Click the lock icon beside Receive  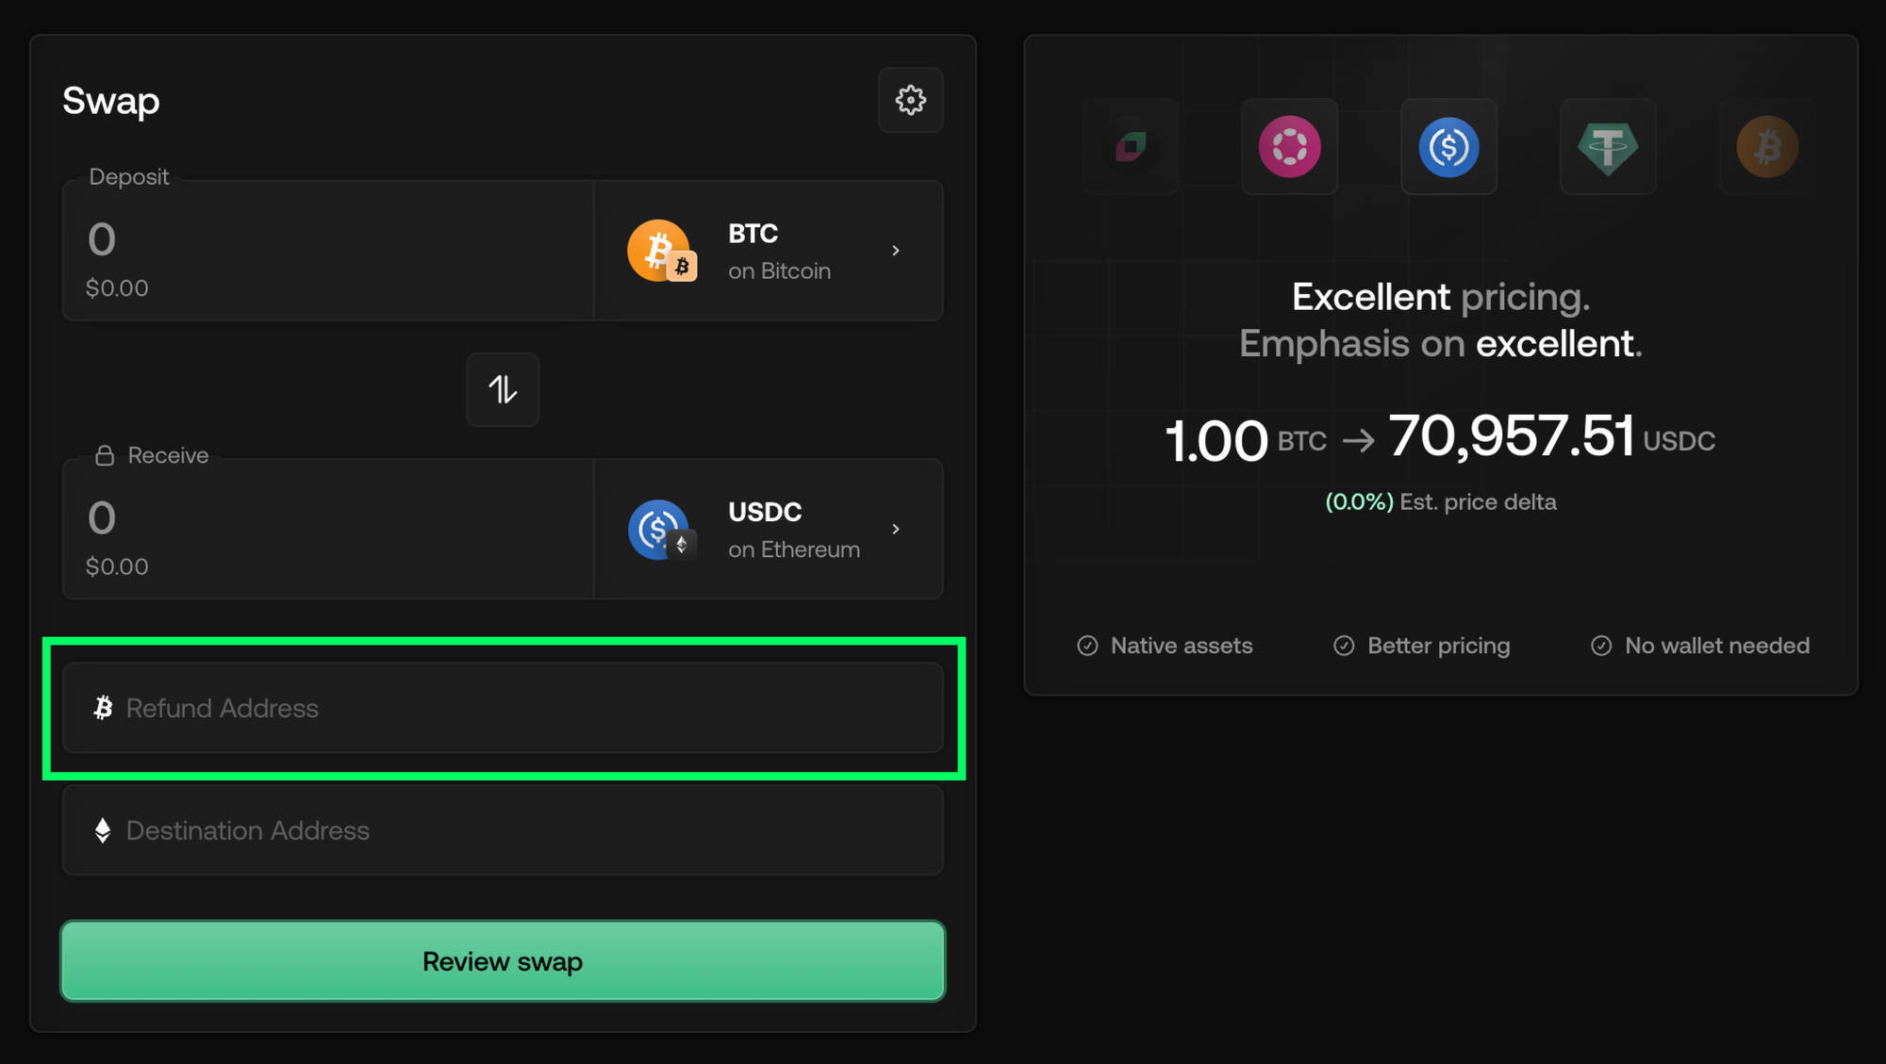(x=105, y=456)
